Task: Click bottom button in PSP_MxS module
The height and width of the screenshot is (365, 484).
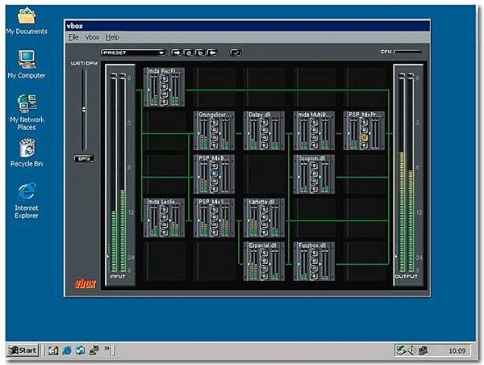Action: point(215,232)
